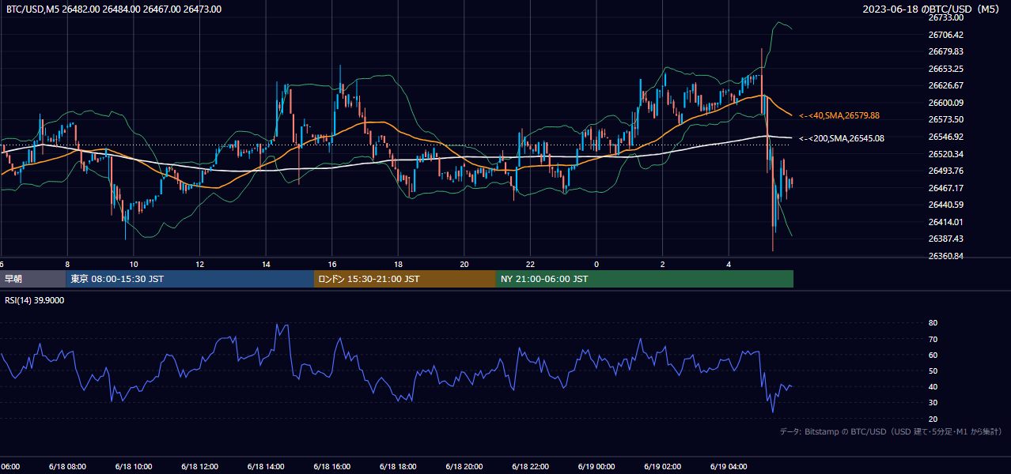Click the 6/18 22:00 time label
Image resolution: width=1011 pixels, height=474 pixels.
[530, 467]
